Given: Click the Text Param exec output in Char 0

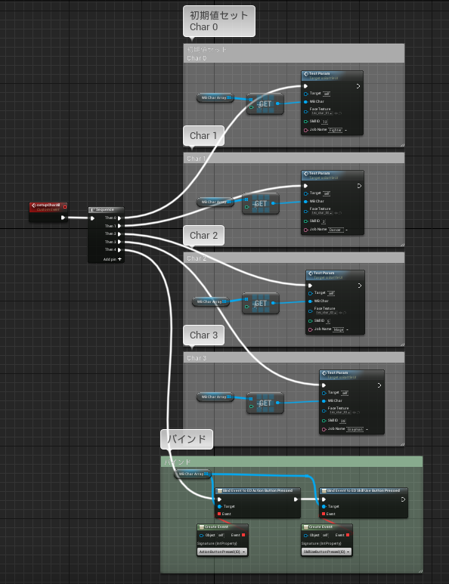Looking at the screenshot, I should 358,86.
